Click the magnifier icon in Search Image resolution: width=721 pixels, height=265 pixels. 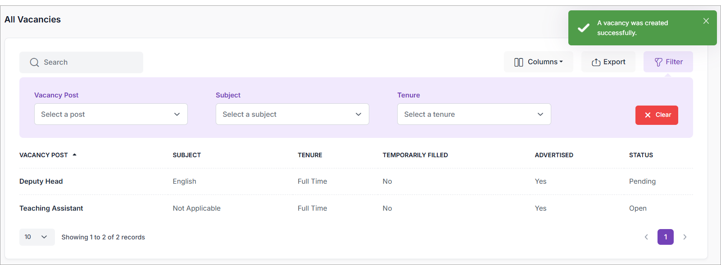pyautogui.click(x=34, y=62)
